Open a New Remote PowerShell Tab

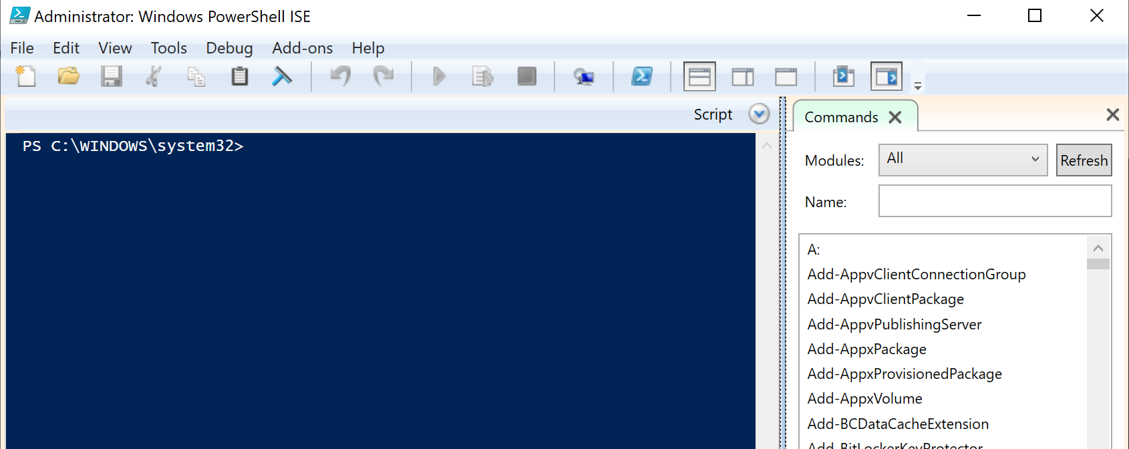pyautogui.click(x=584, y=77)
